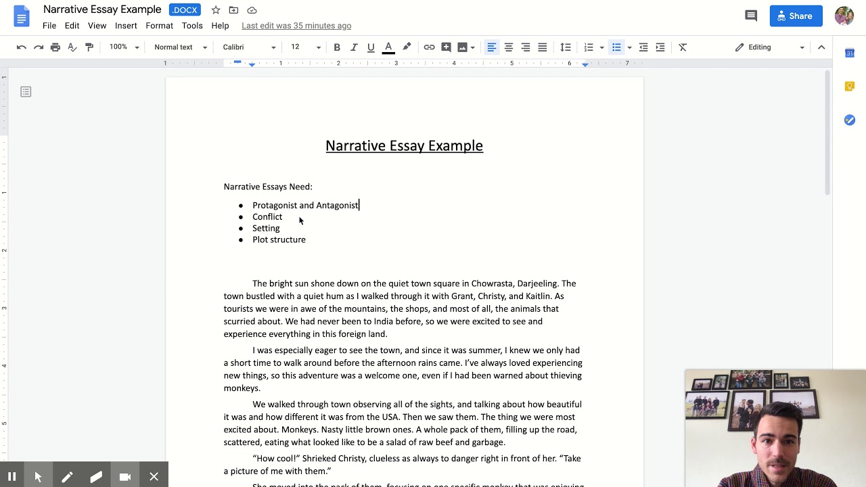Clear formatting from selected text
This screenshot has width=866, height=487.
point(683,47)
